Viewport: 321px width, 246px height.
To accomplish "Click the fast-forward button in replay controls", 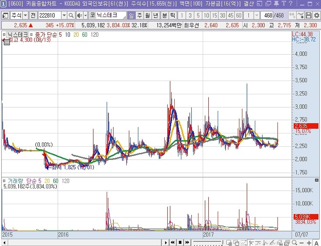I will pyautogui.click(x=187, y=243).
